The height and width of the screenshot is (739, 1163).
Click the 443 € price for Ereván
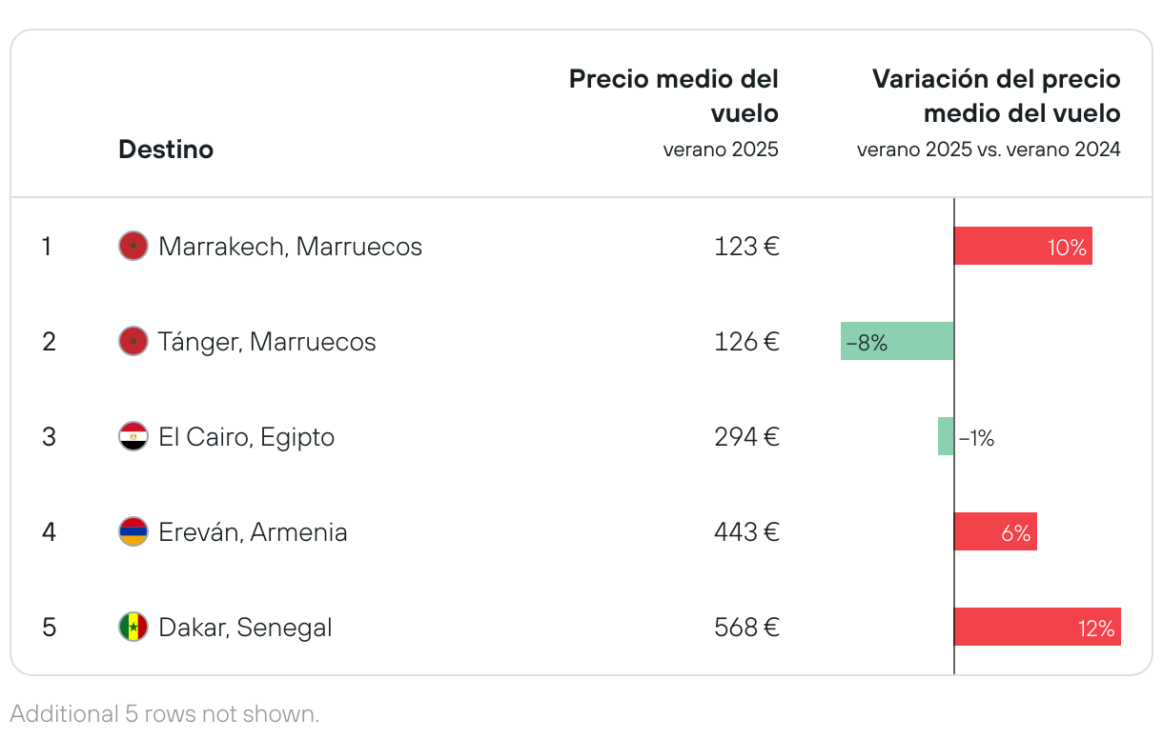747,532
